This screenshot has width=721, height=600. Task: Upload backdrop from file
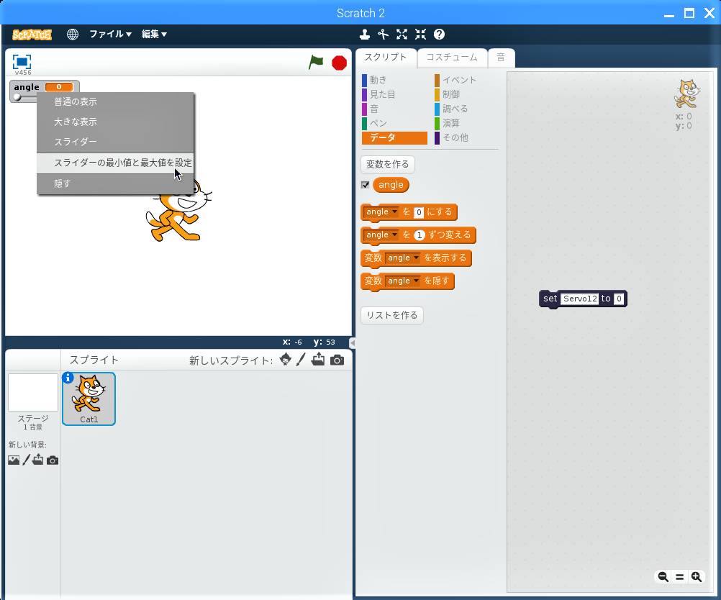tap(38, 459)
